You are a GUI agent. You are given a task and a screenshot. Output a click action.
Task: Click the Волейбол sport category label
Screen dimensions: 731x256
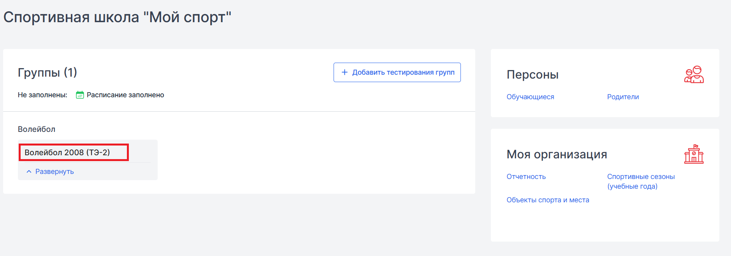point(37,129)
